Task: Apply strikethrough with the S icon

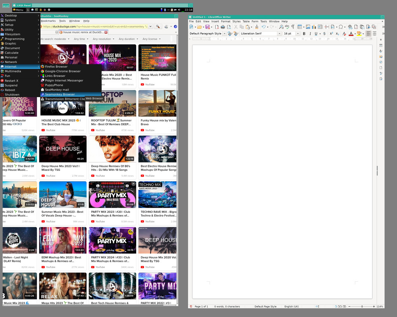Action: click(x=324, y=34)
